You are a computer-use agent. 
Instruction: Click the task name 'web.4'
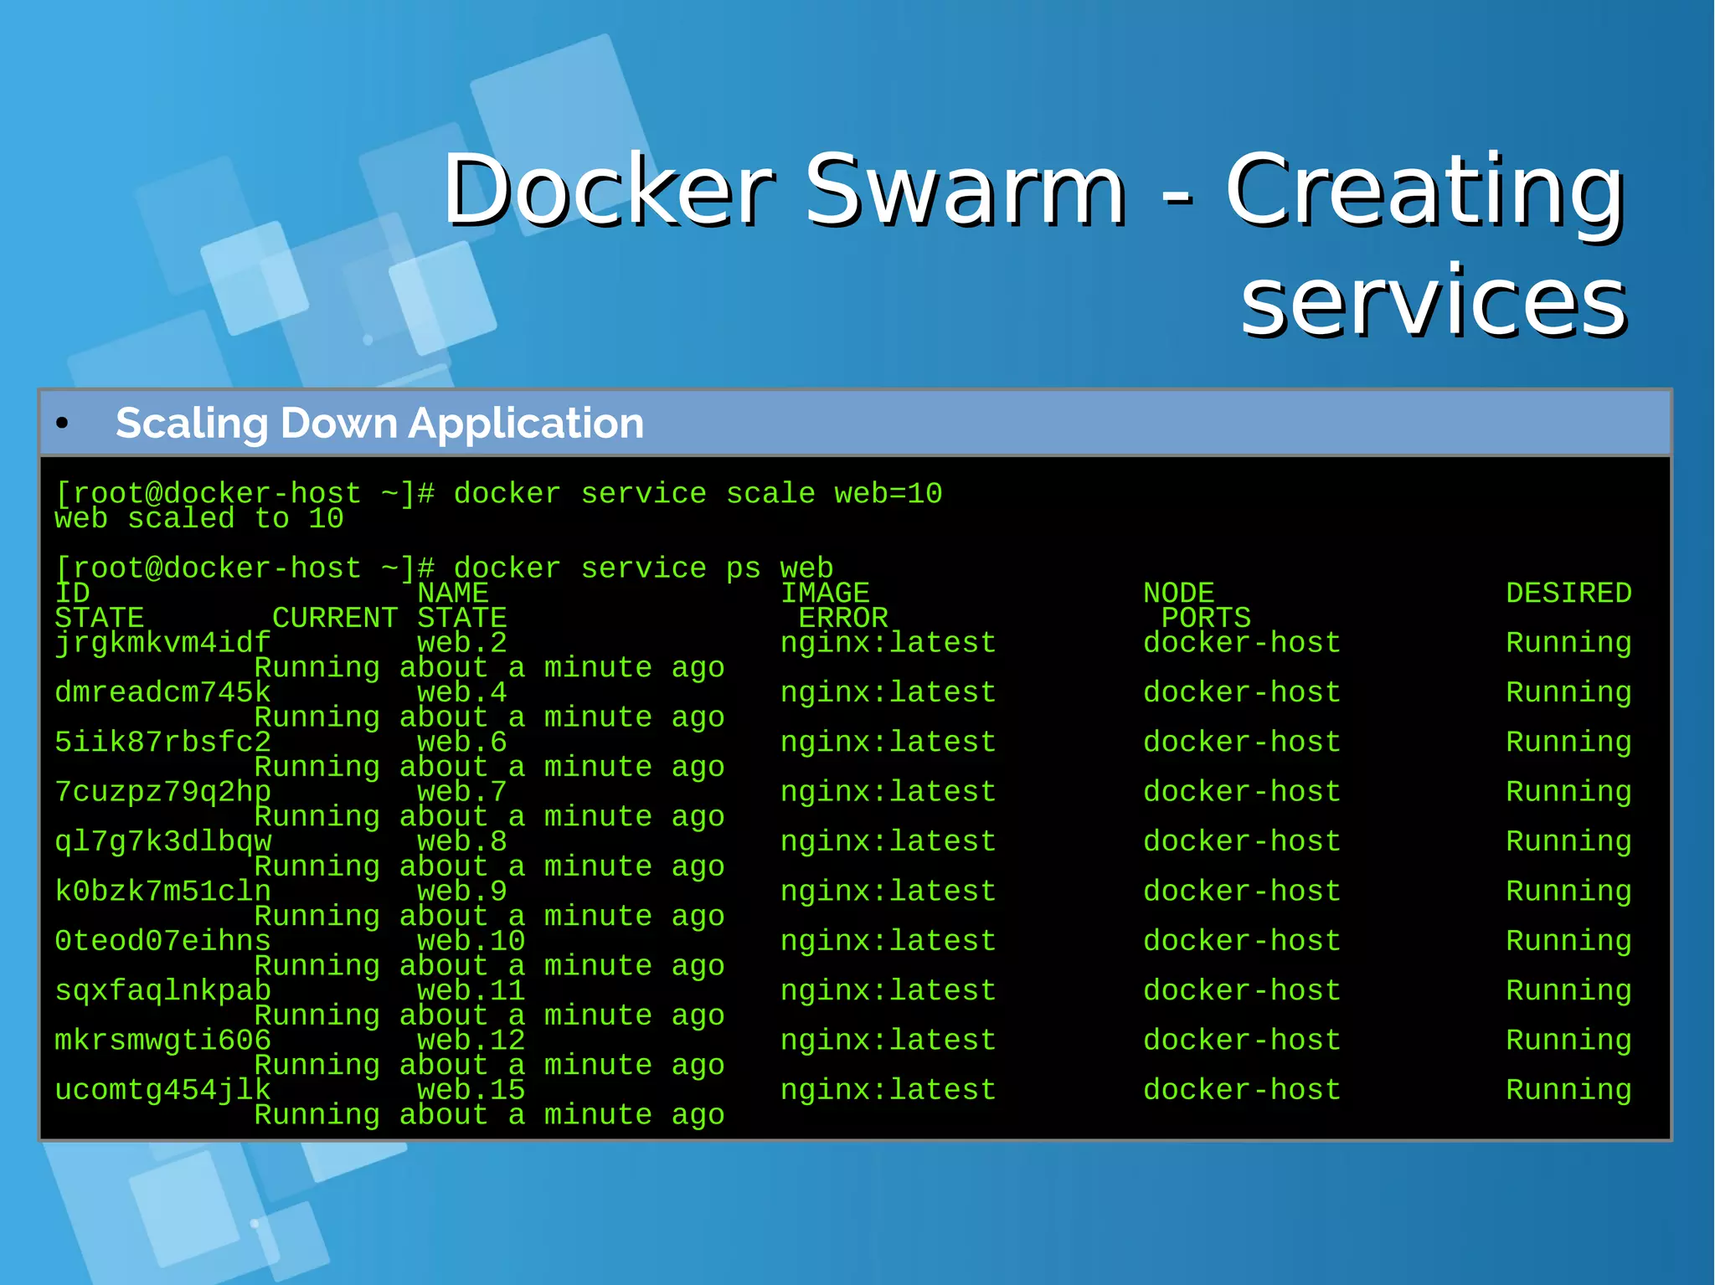click(x=462, y=692)
